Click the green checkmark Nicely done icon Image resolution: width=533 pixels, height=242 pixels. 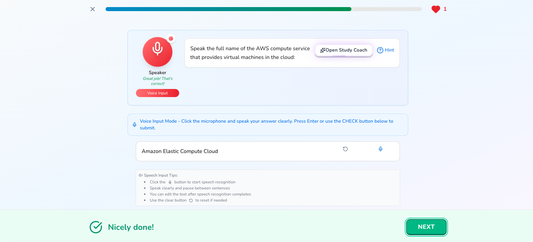click(96, 227)
